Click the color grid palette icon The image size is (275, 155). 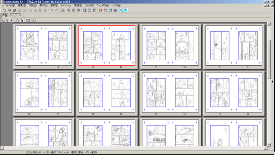coord(95,10)
